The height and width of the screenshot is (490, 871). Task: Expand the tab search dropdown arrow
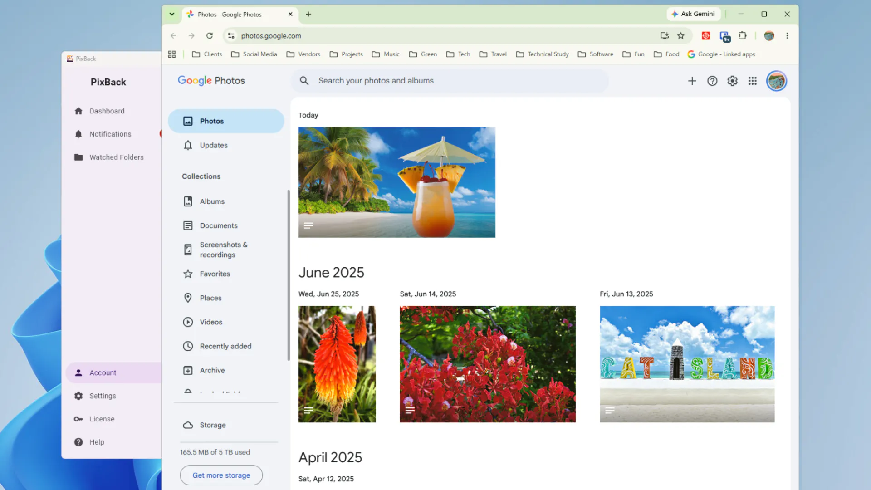point(172,14)
